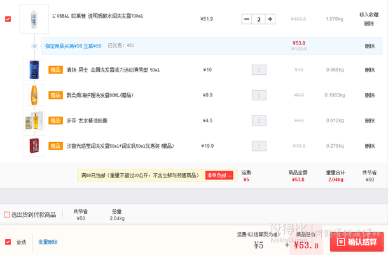Open the L'OREAL 透明质酸水润洗发露 product link
388x255 pixels.
pyautogui.click(x=97, y=16)
